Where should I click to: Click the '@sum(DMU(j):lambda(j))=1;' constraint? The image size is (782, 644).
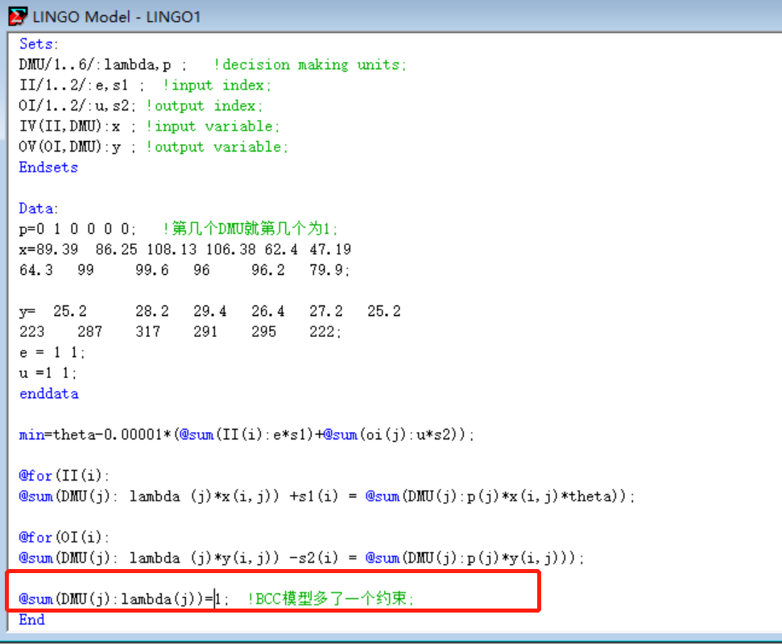click(x=124, y=599)
